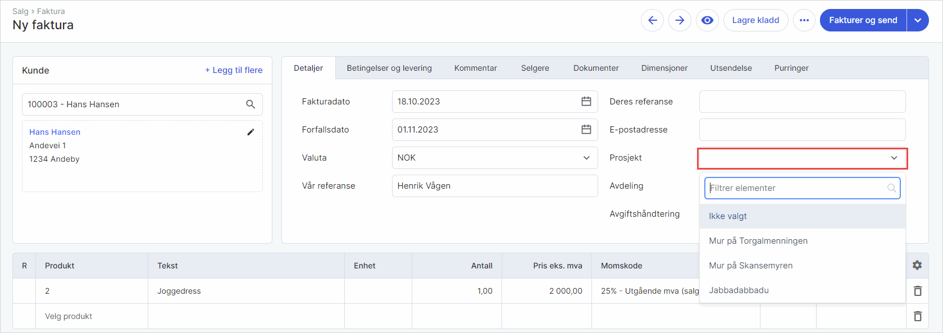Switch to the Betingelser og levering tab
Viewport: 943px width, 333px height.
(x=389, y=68)
